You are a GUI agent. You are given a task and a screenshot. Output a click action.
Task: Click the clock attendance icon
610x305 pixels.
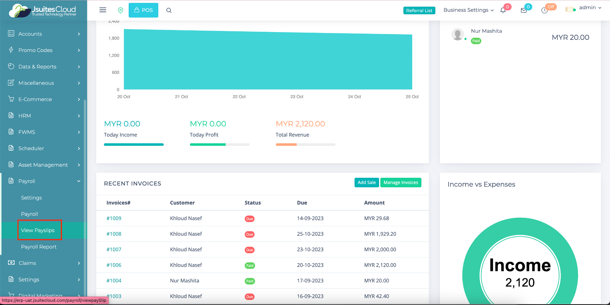point(544,11)
